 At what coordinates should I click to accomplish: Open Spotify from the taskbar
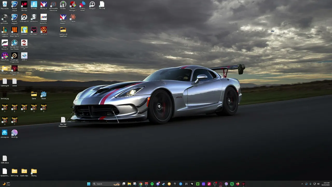coord(152,184)
